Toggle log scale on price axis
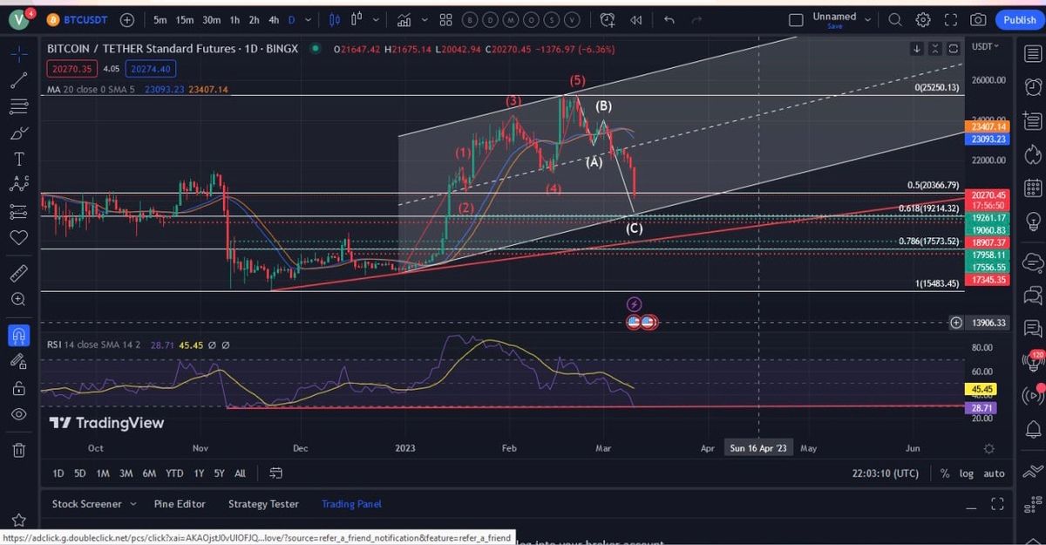This screenshot has width=1046, height=545. tap(967, 473)
